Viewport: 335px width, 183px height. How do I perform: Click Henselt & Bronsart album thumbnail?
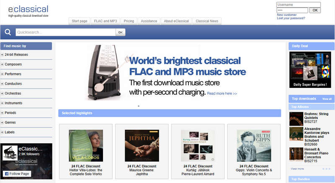(296, 154)
